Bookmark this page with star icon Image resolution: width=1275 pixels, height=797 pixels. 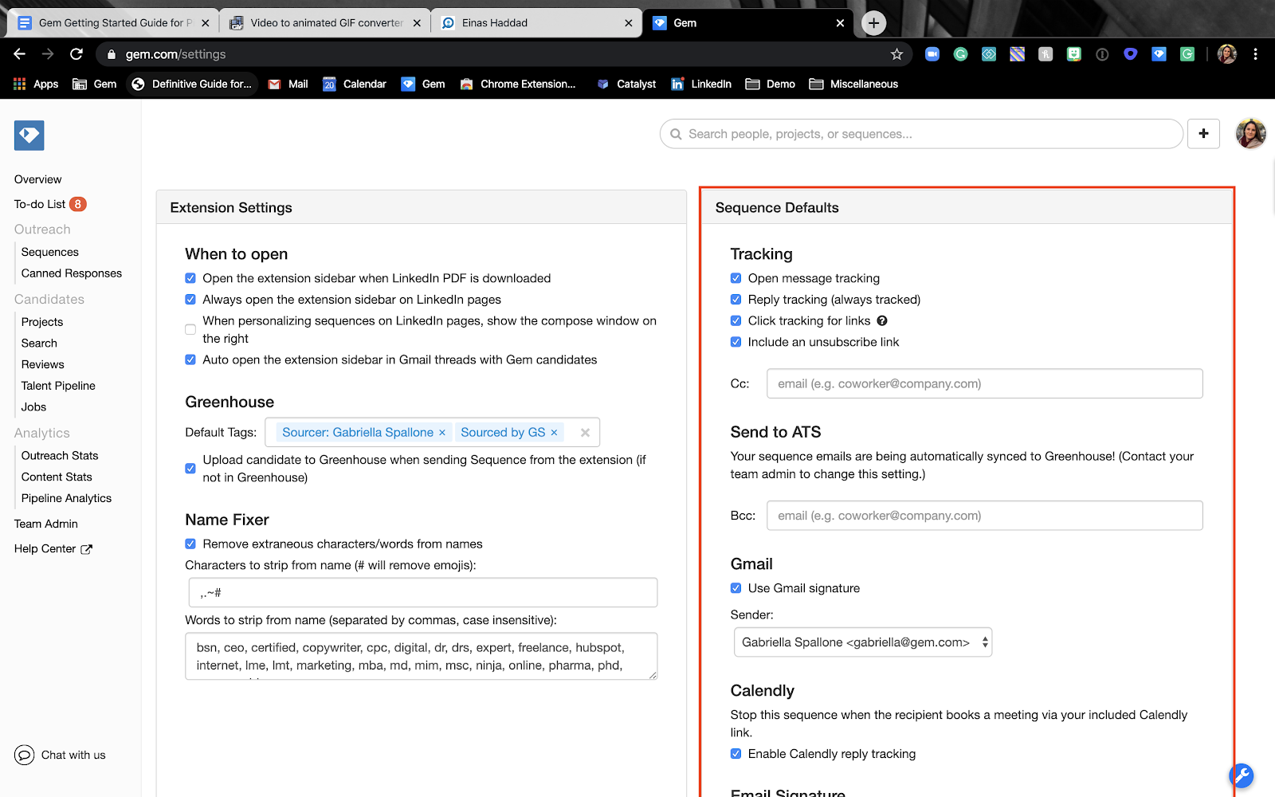click(x=896, y=54)
